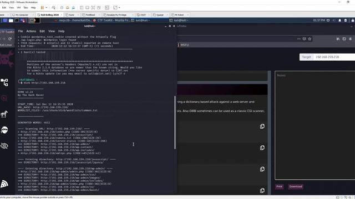The image size is (355, 199).
Task: Click the lock screen icon in panel
Action: pyautogui.click(x=353, y=20)
